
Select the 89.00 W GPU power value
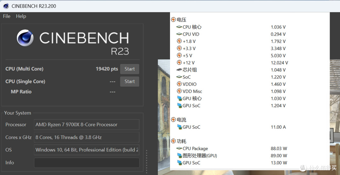point(279,156)
